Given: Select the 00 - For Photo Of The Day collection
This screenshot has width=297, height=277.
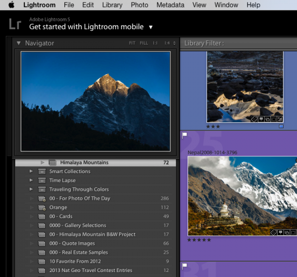Looking at the screenshot, I should [x=79, y=198].
